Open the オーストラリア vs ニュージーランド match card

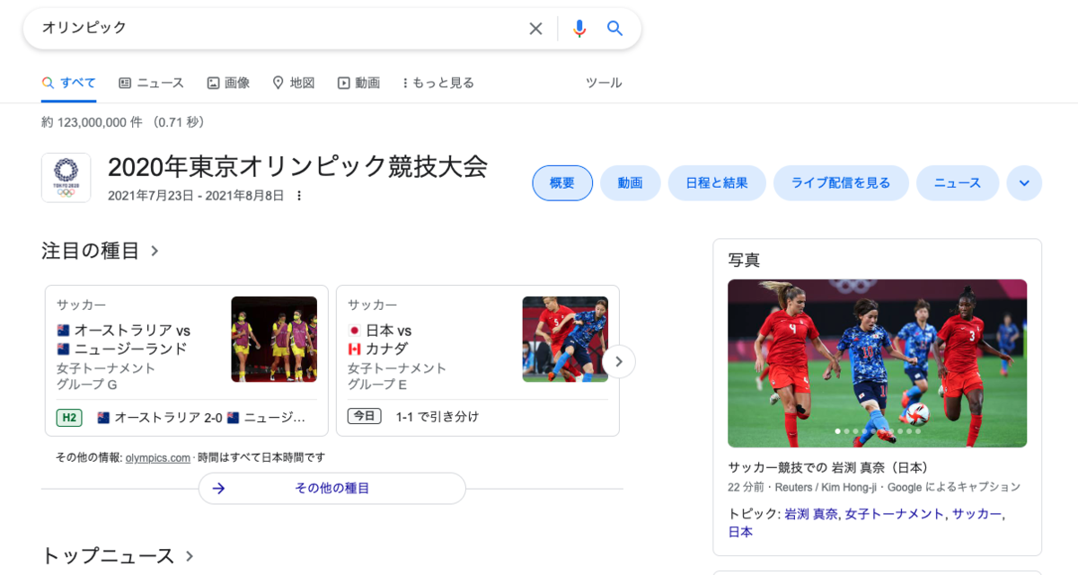pos(187,360)
